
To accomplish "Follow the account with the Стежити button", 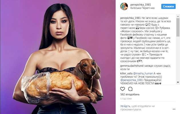I will 168,6.
